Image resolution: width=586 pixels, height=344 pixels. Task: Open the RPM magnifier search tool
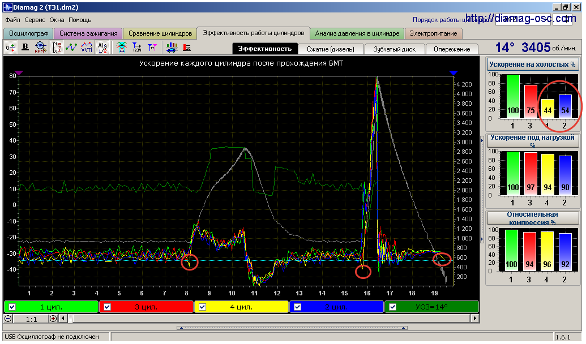click(40, 48)
